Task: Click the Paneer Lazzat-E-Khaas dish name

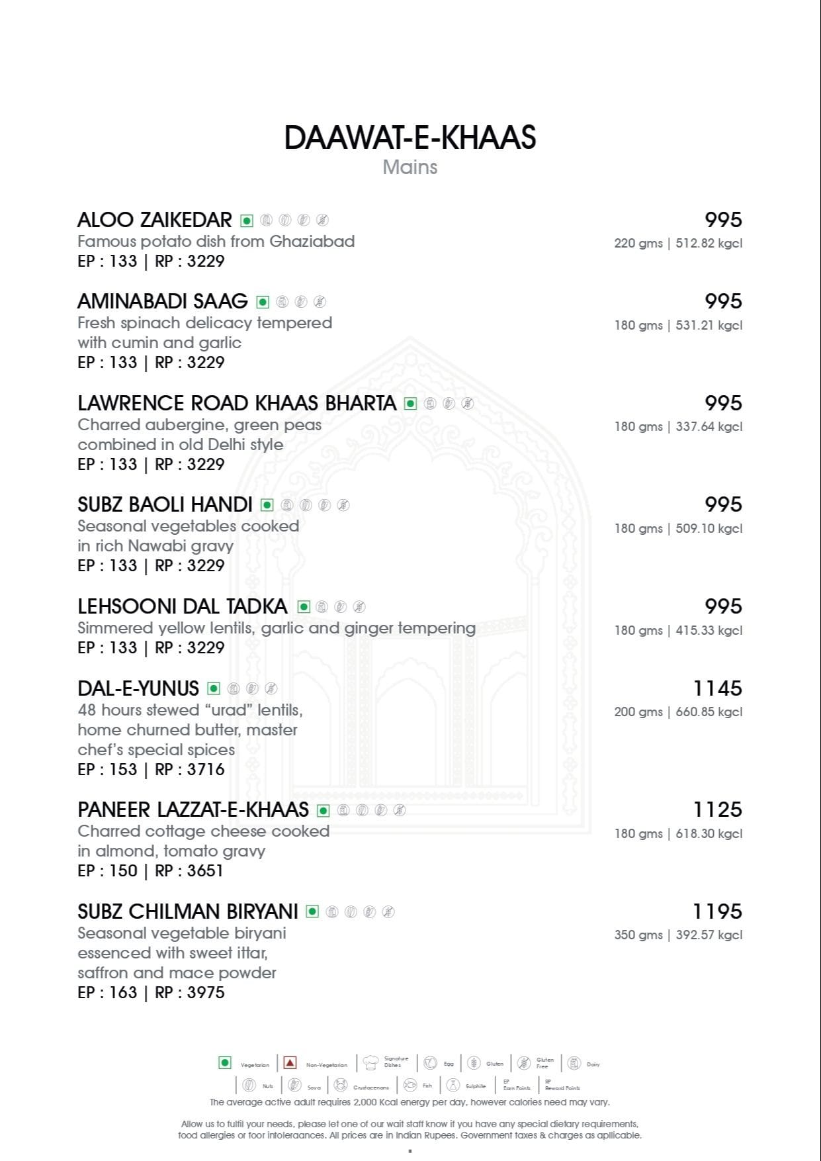Action: coord(193,810)
